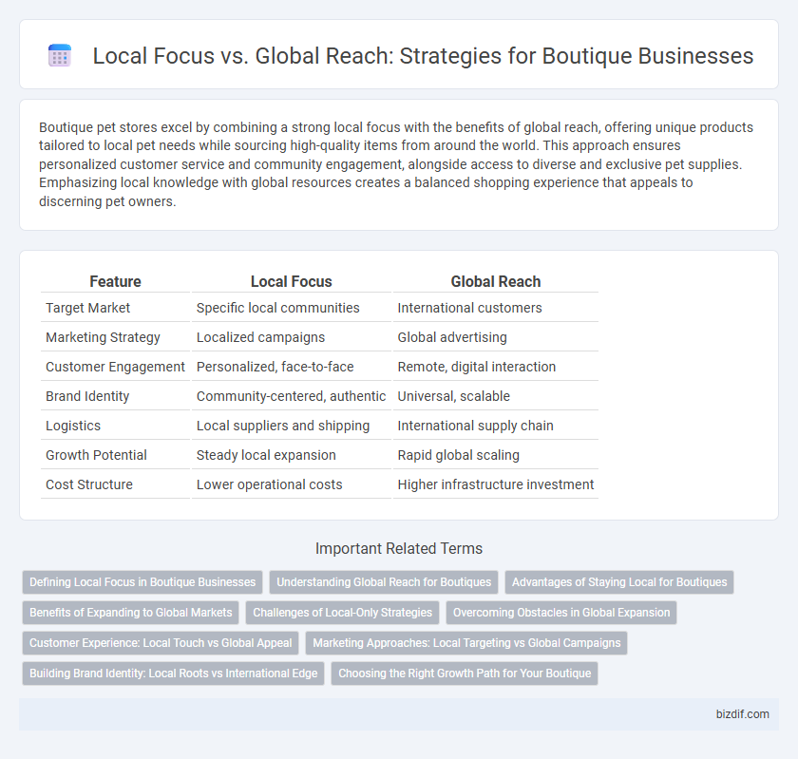Image resolution: width=798 pixels, height=759 pixels.
Task: Click the 'Growth Potential' table cell
Action: coord(115,455)
